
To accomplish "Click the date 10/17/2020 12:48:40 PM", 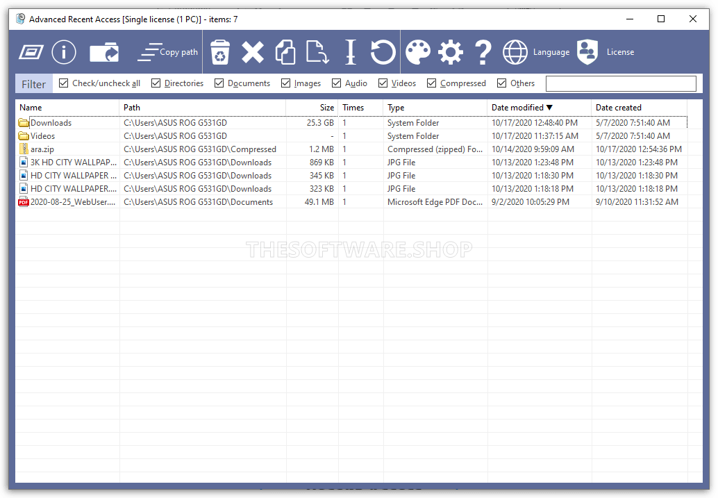I will coord(535,123).
